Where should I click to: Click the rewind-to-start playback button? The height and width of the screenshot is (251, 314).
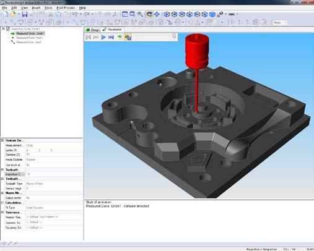pyautogui.click(x=89, y=37)
